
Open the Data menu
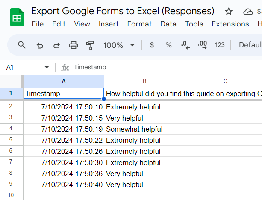coord(168,24)
